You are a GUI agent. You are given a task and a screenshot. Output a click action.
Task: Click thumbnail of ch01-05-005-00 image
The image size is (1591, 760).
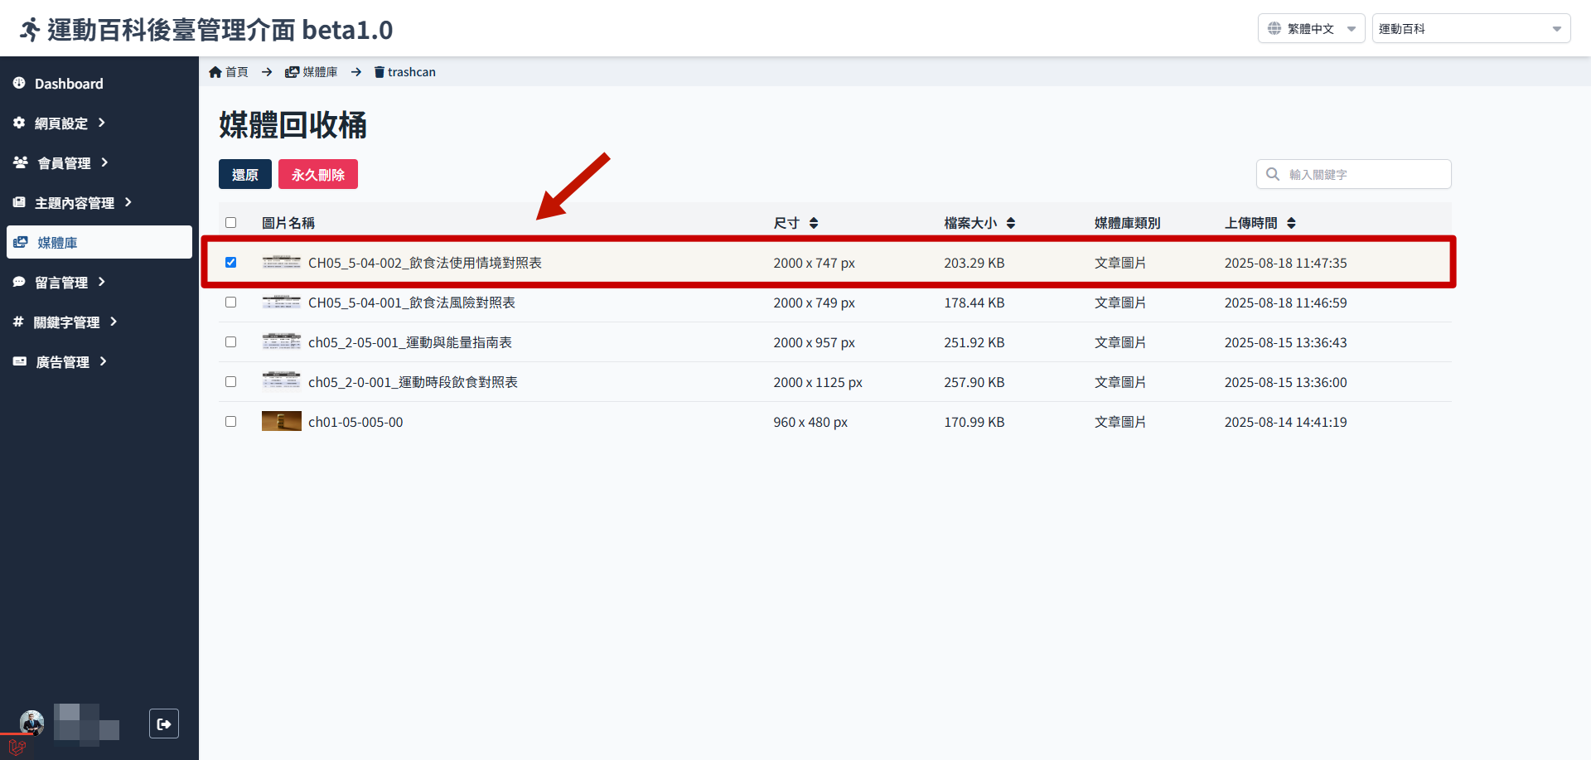pos(282,422)
